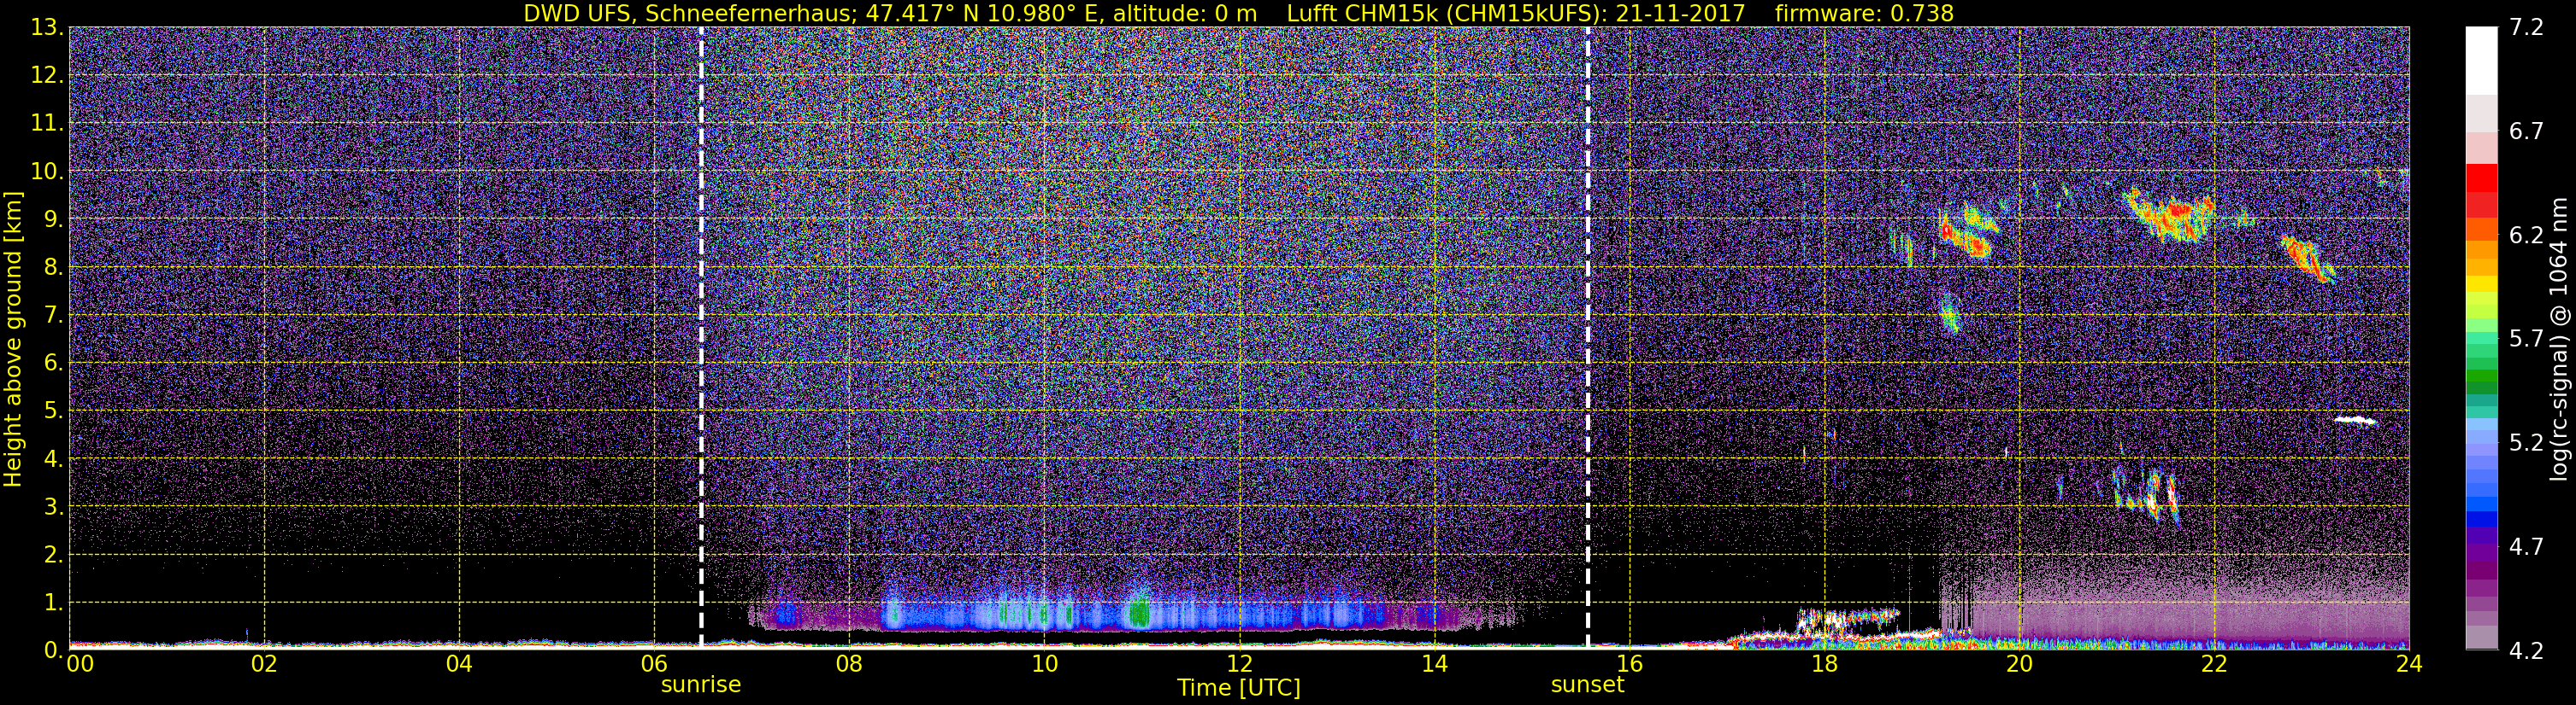Click time axis tick label '10'

tap(1044, 665)
